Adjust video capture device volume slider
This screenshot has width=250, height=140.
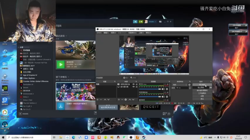(150, 97)
